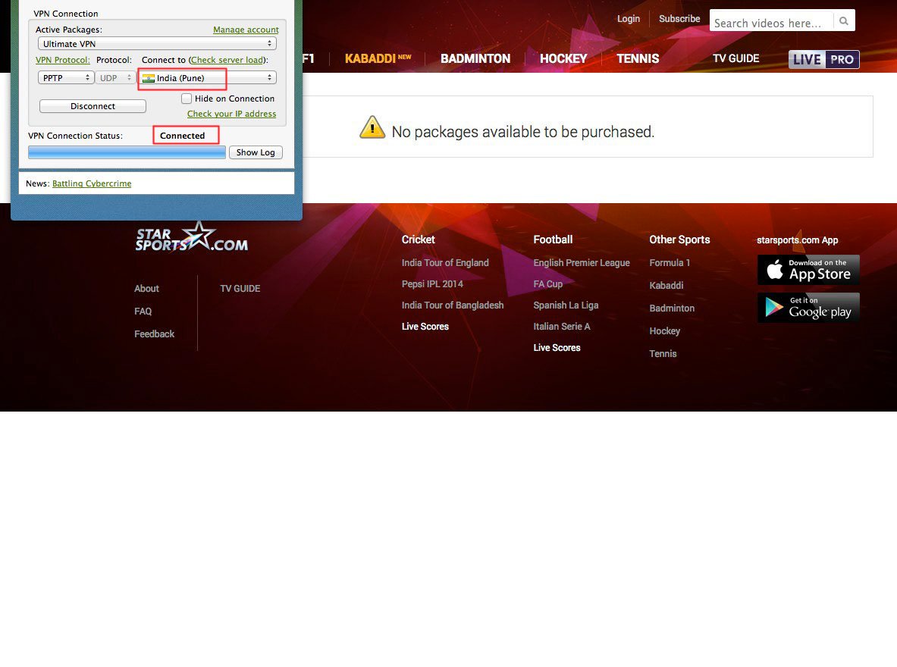This screenshot has width=897, height=667.
Task: Click the warning triangle icon
Action: click(x=372, y=127)
